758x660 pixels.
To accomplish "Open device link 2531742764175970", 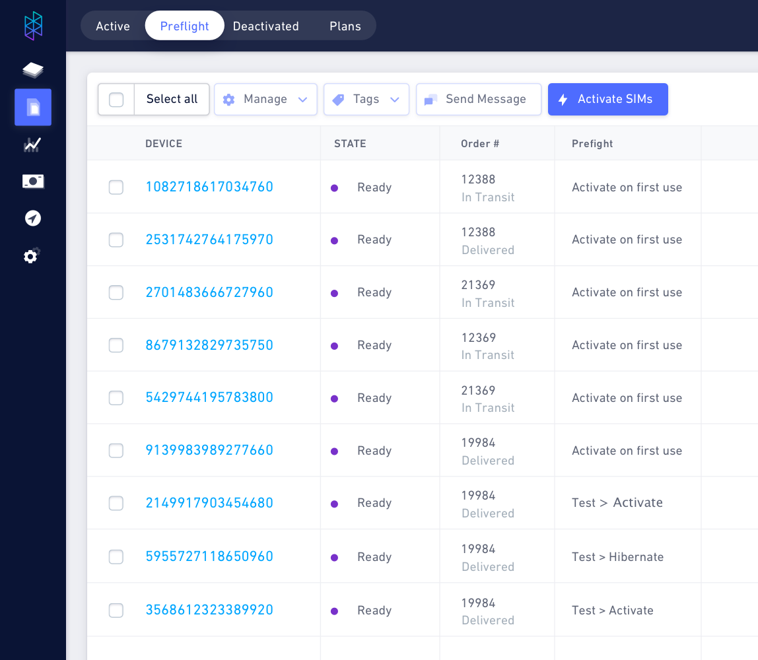I will 209,239.
